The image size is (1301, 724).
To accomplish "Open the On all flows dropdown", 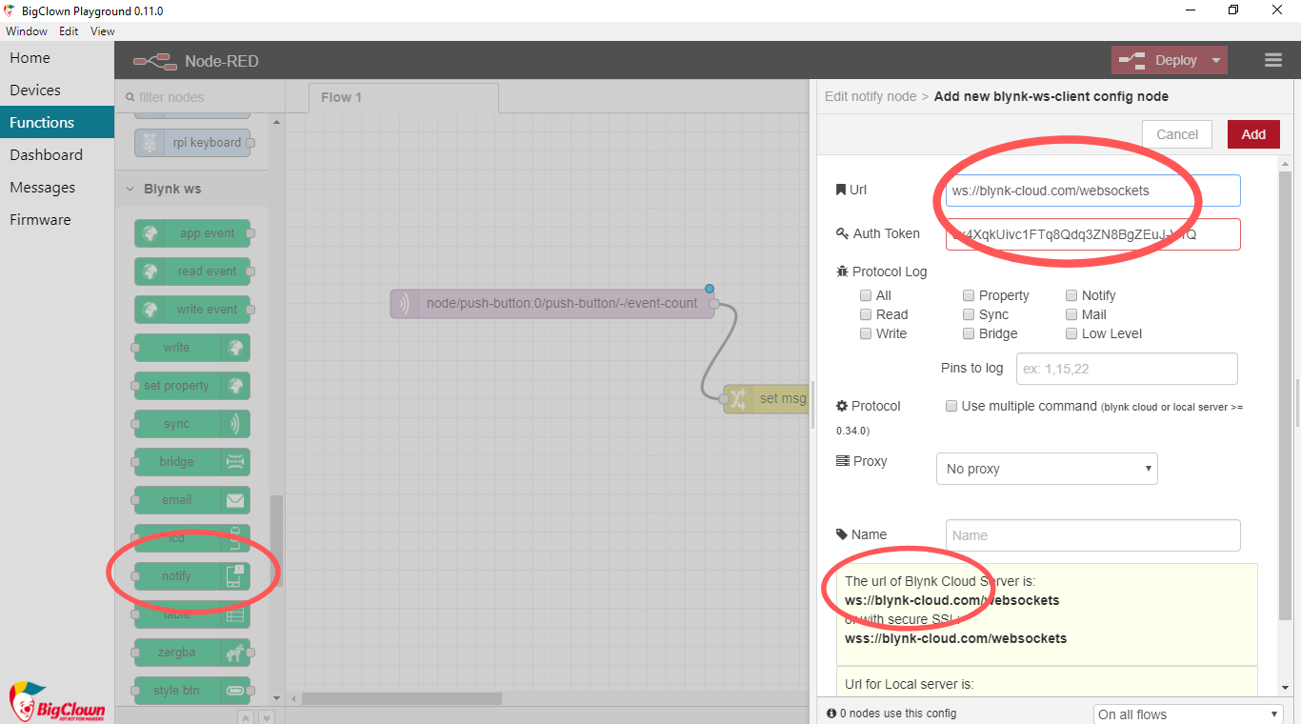I will point(1189,714).
